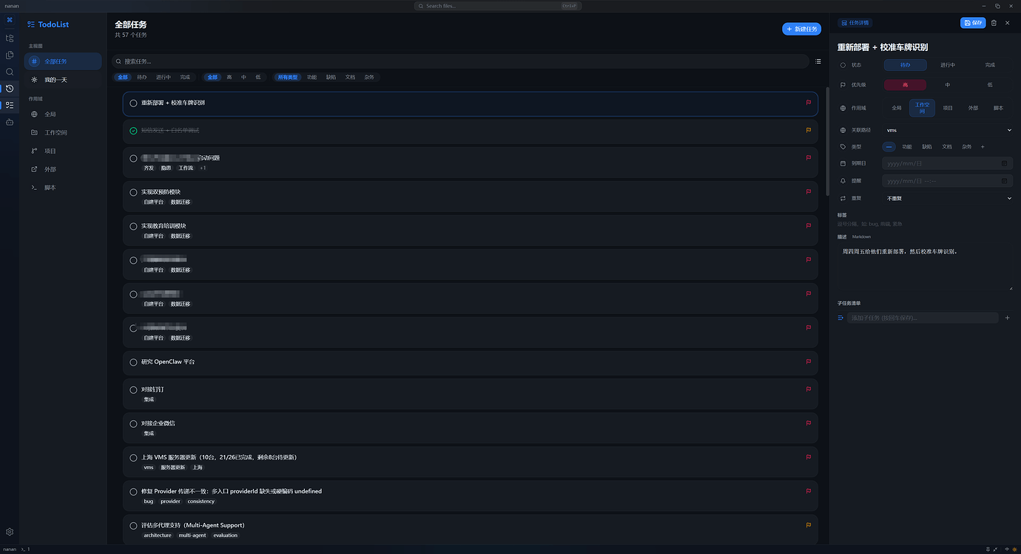Expand the 关联路径 vms dropdown
Screen dimensions: 1021x554
(948, 130)
